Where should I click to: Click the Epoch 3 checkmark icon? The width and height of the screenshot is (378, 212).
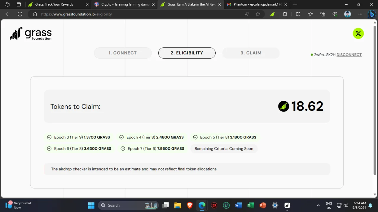[x=49, y=137]
